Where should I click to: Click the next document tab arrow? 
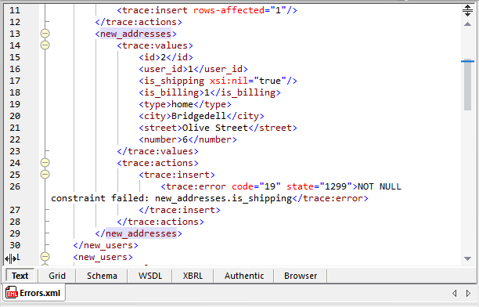tap(468, 293)
